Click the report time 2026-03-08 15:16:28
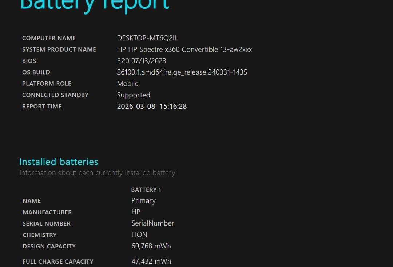This screenshot has width=393, height=267. (152, 107)
